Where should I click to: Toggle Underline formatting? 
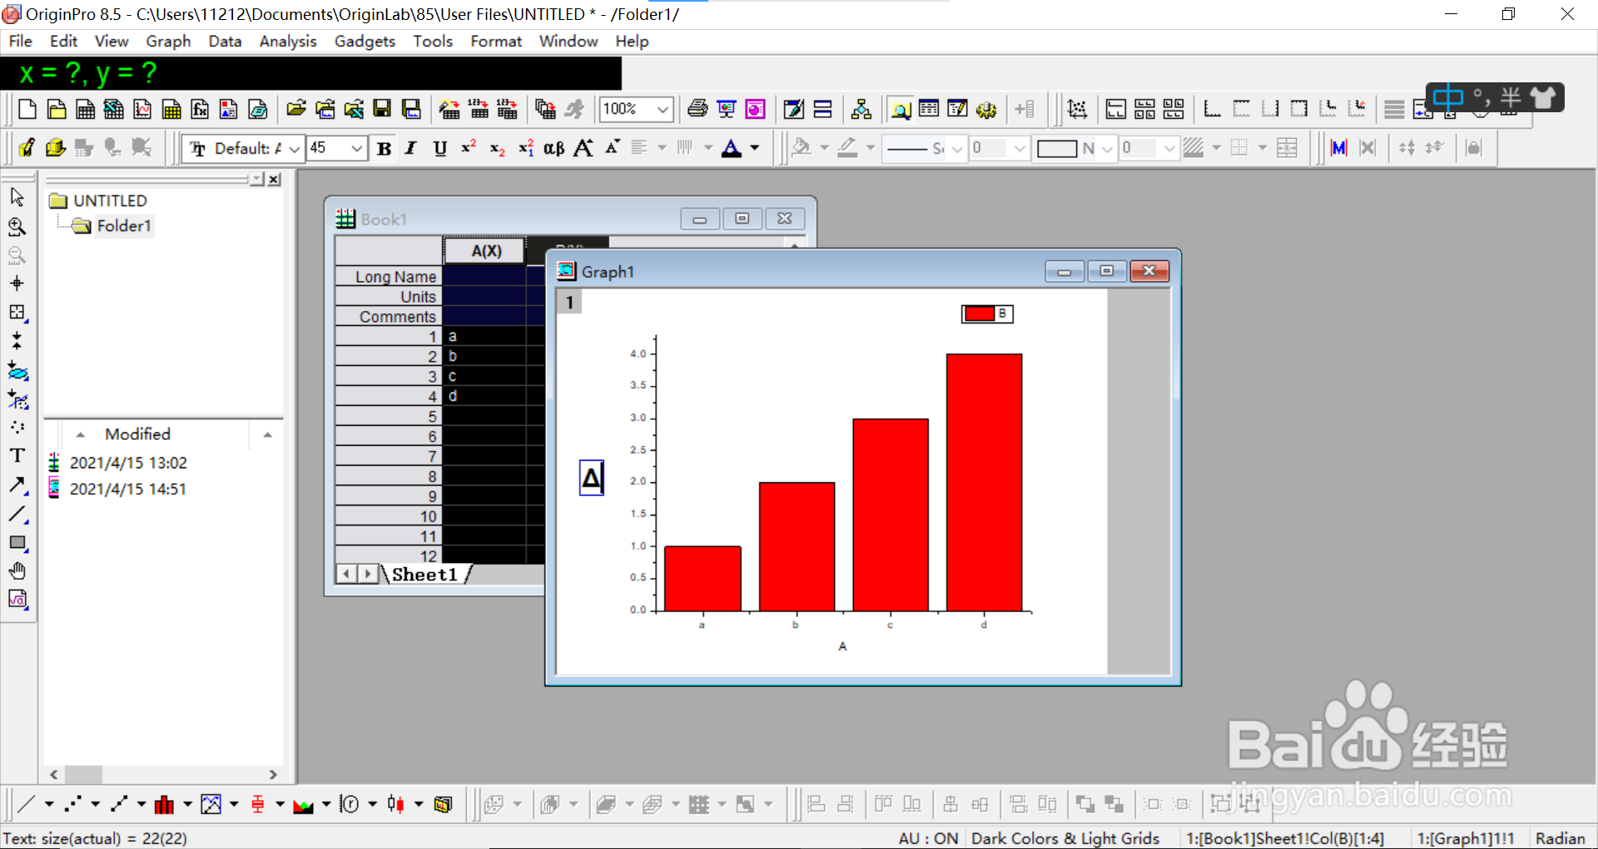click(x=440, y=148)
